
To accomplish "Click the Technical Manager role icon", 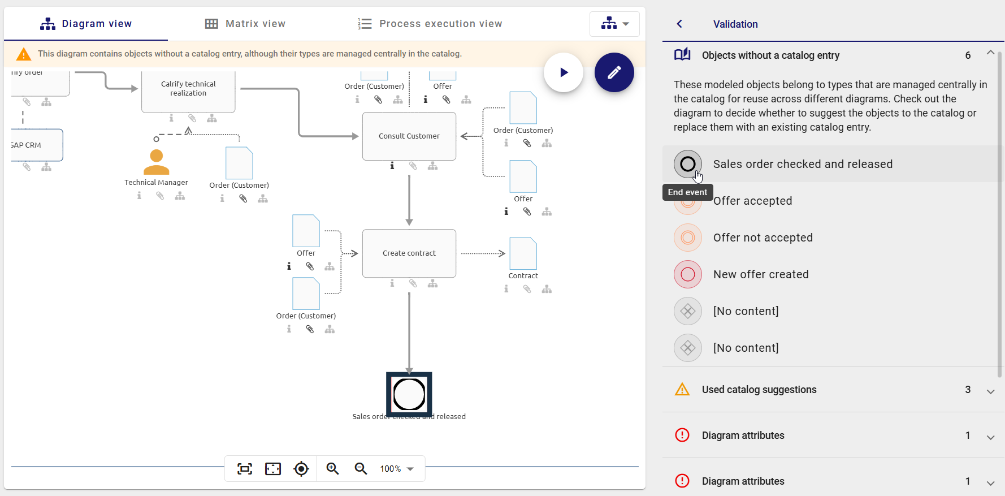I will point(157,162).
